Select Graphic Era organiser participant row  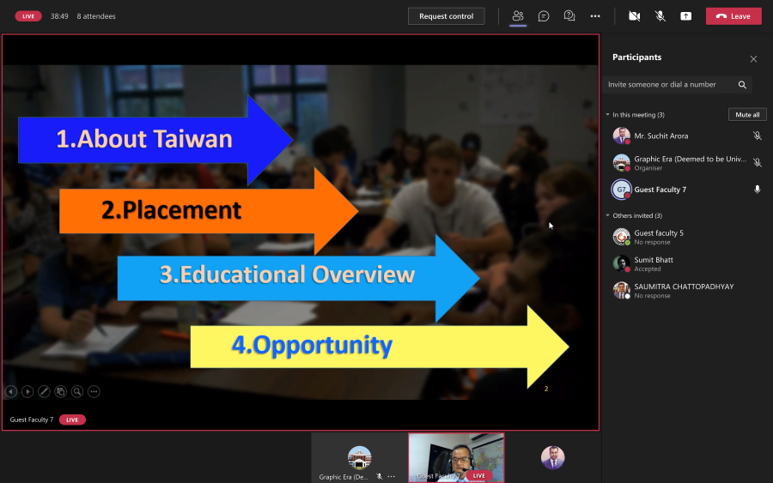pyautogui.click(x=685, y=162)
